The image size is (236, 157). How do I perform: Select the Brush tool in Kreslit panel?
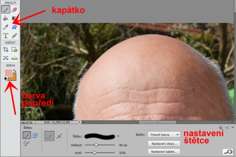[x=6, y=9]
